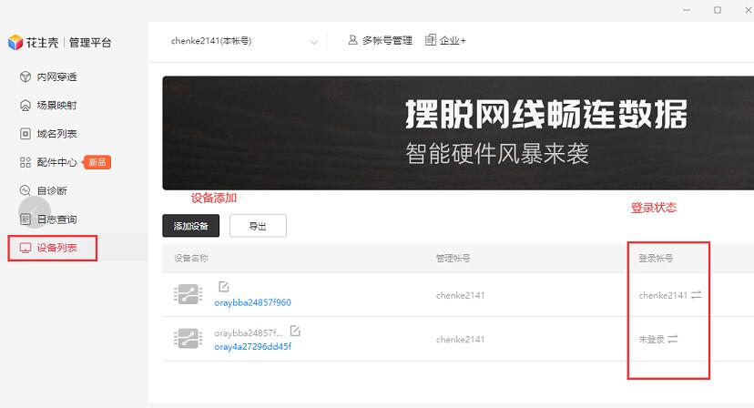The image size is (754, 408).
Task: Click the 添加设备 button
Action: pos(190,226)
